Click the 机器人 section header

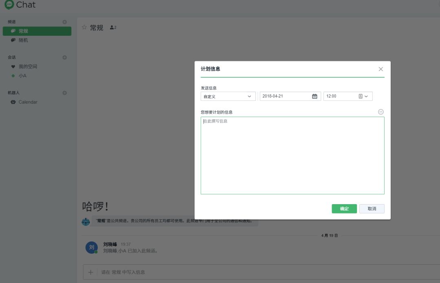coord(13,93)
